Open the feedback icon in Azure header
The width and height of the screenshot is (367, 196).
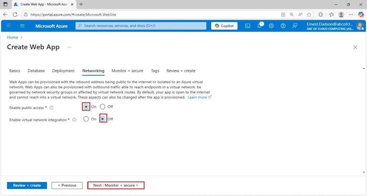pyautogui.click(x=295, y=26)
